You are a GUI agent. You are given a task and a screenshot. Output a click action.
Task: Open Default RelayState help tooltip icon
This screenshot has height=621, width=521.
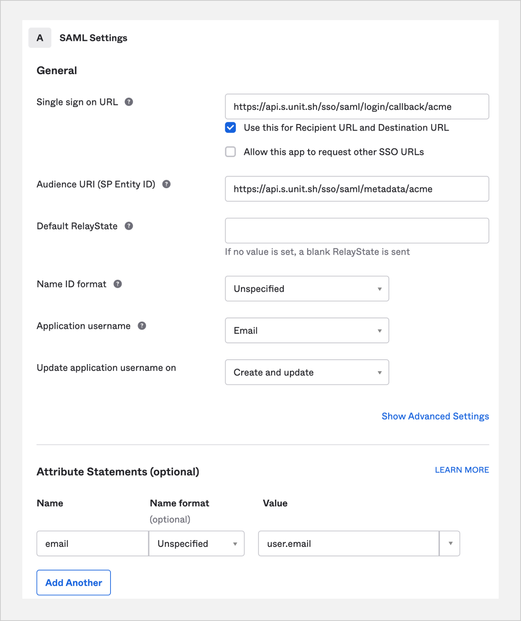[129, 226]
